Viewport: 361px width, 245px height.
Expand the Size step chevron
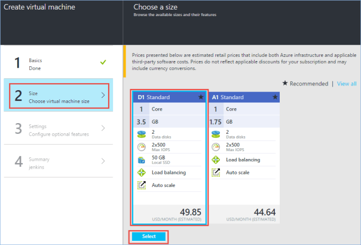click(103, 94)
